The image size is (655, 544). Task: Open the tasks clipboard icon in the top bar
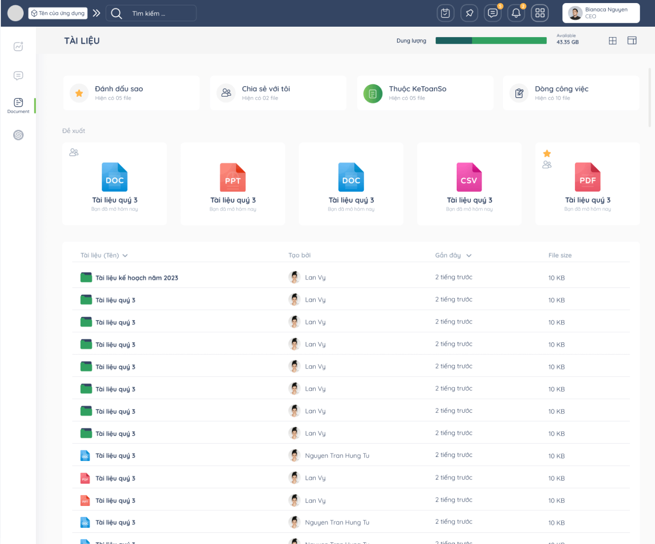pyautogui.click(x=445, y=13)
